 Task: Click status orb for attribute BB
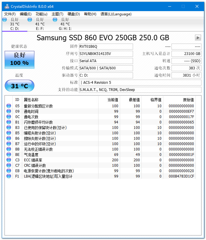tap(9, 149)
